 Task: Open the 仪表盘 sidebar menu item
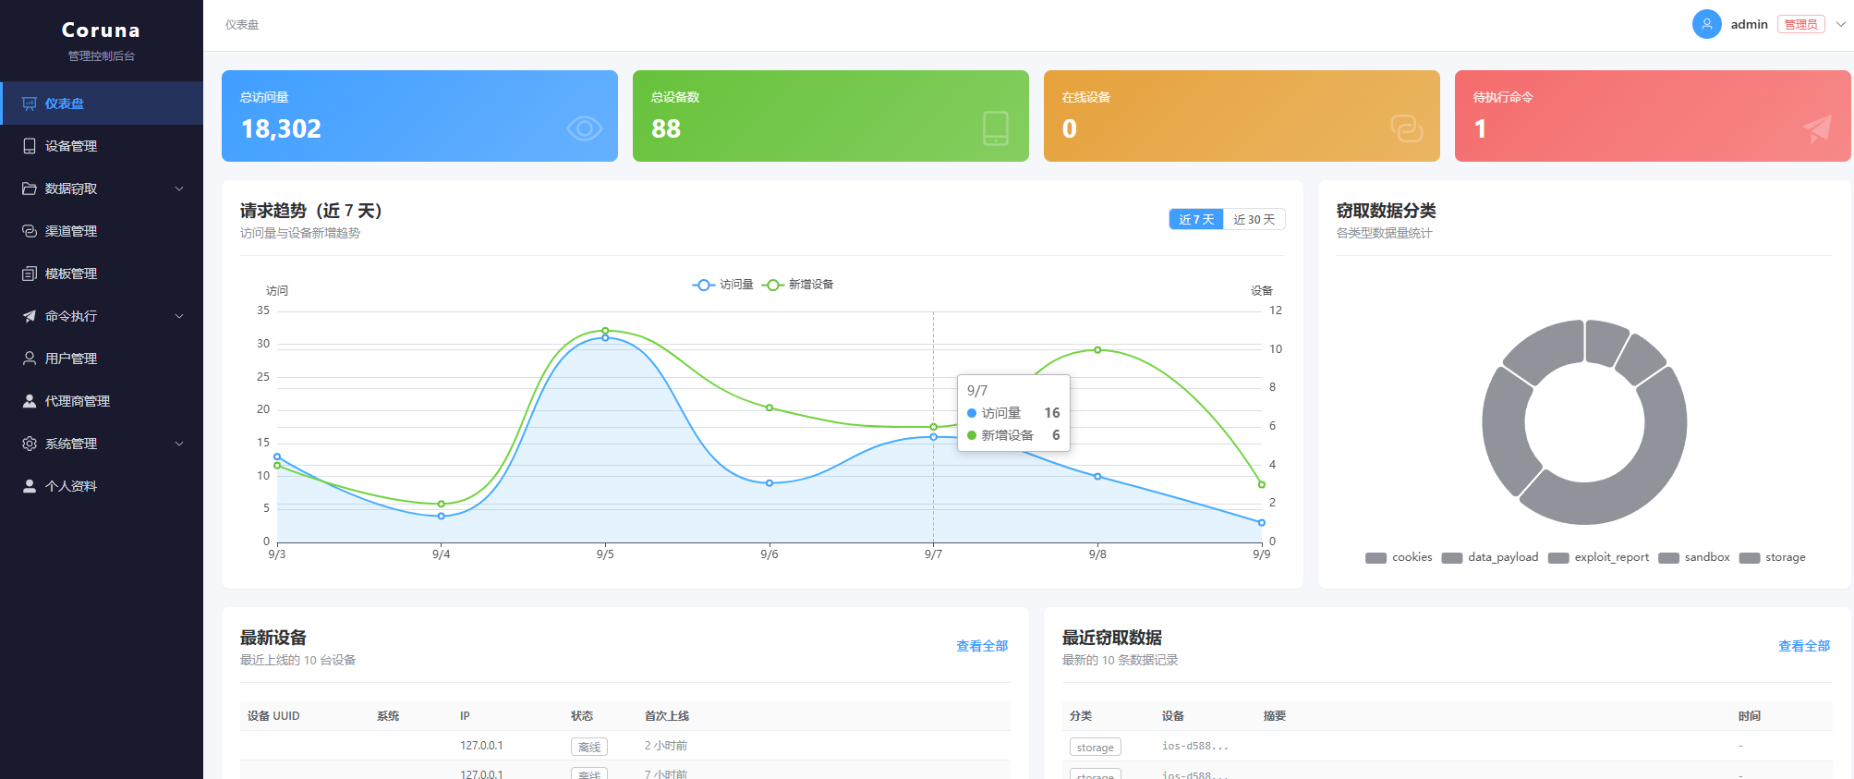point(102,103)
